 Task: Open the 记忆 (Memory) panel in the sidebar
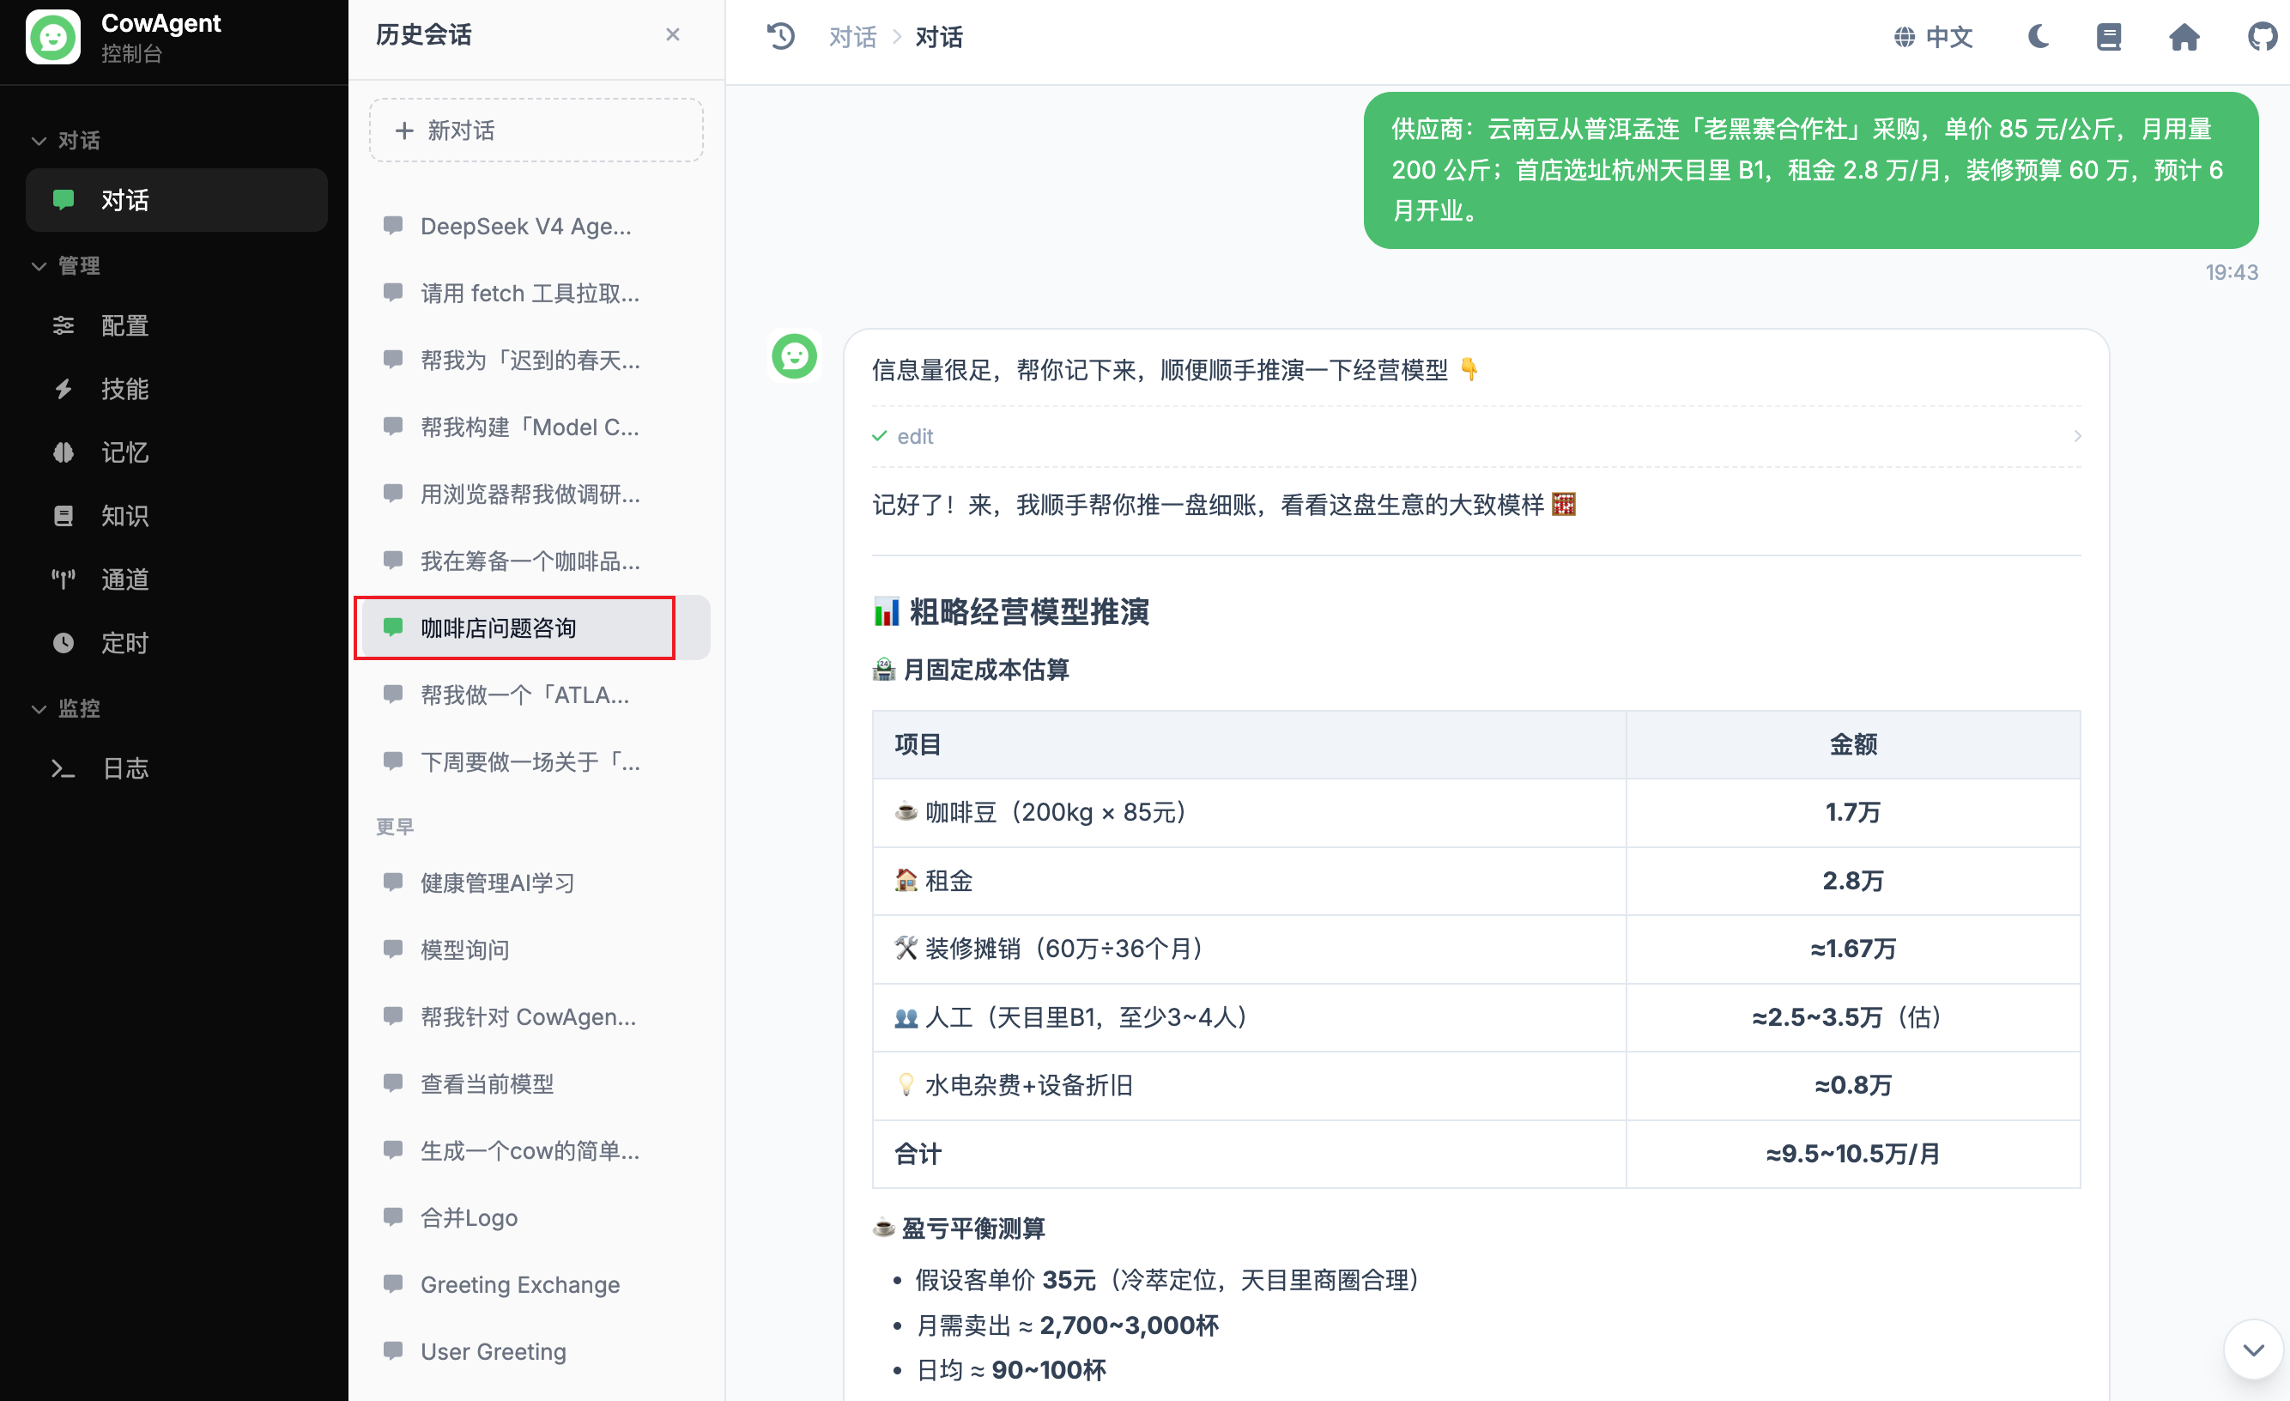(124, 452)
